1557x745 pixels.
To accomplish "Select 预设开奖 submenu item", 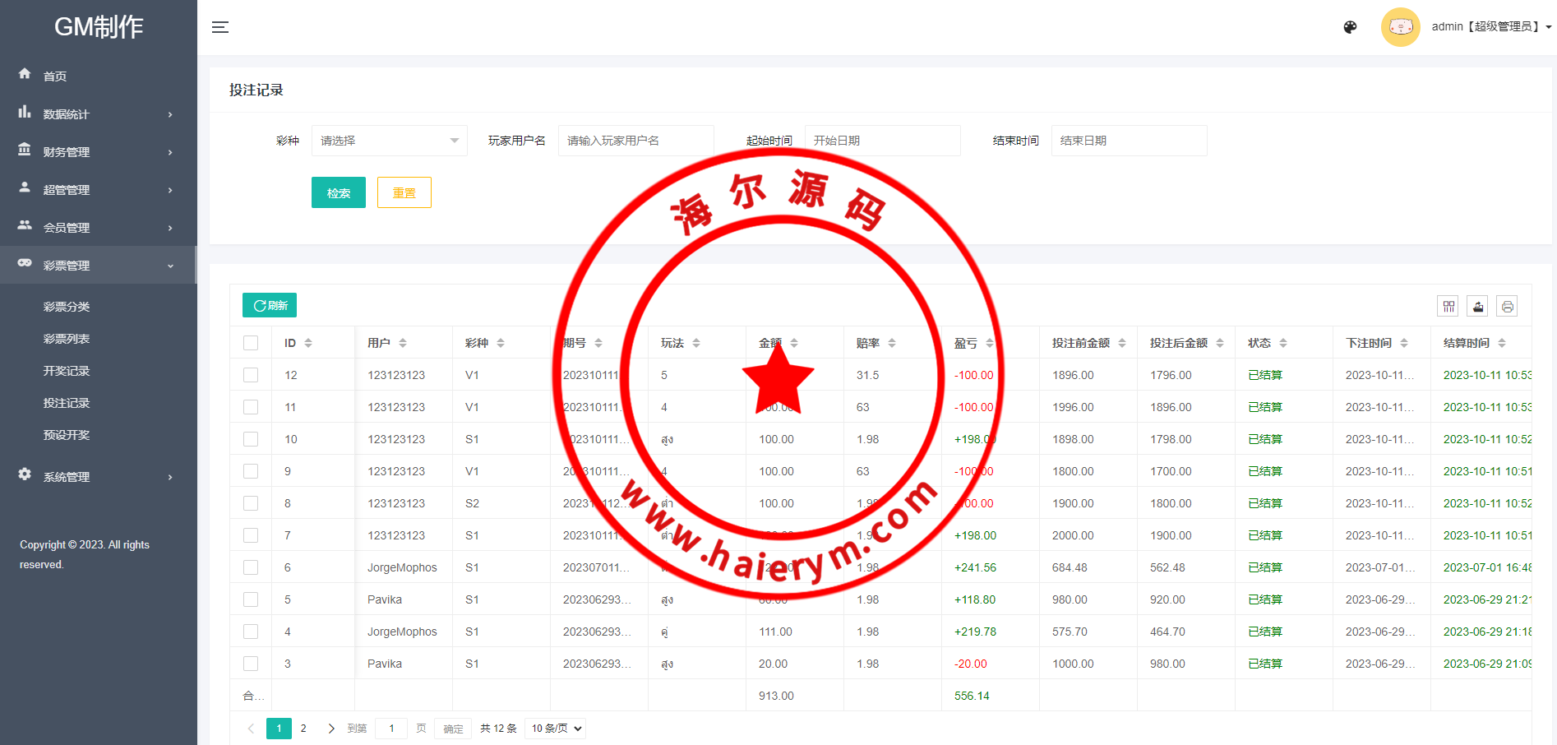I will [x=67, y=435].
